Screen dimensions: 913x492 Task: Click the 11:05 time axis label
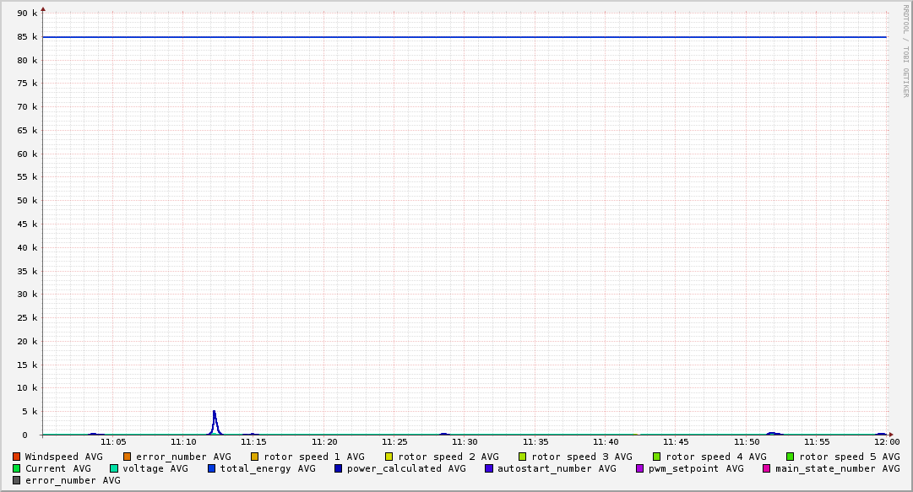[113, 441]
